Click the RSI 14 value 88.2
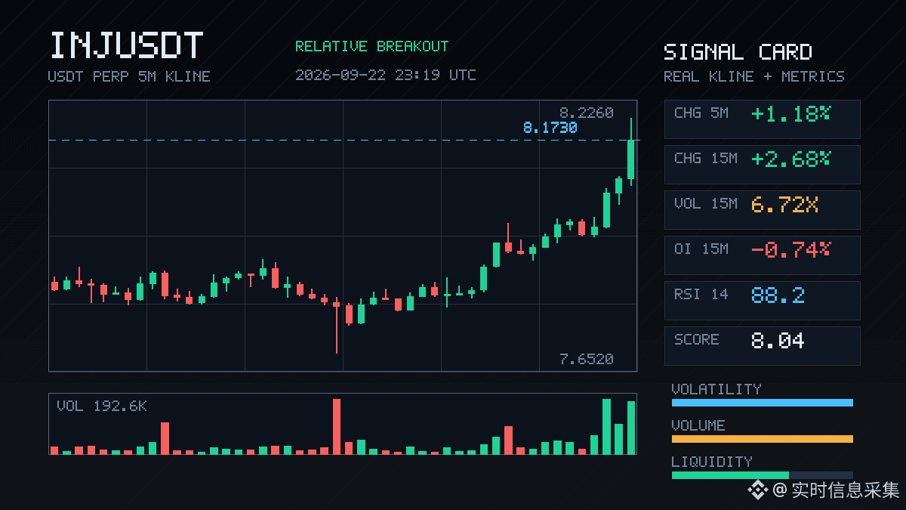This screenshot has width=906, height=510. (778, 295)
